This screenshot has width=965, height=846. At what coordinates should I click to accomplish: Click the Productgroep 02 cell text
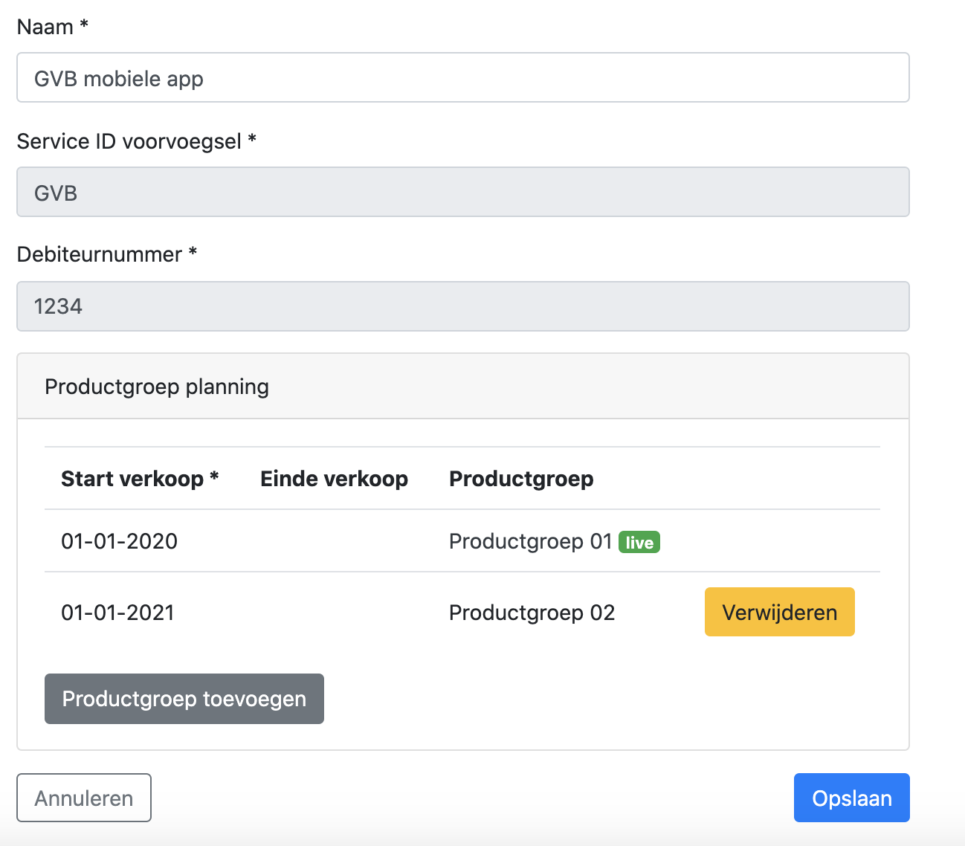pos(532,613)
